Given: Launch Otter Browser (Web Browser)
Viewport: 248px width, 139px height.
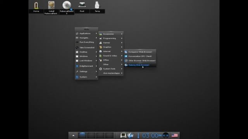Looking at the screenshot, I should pos(140,61).
